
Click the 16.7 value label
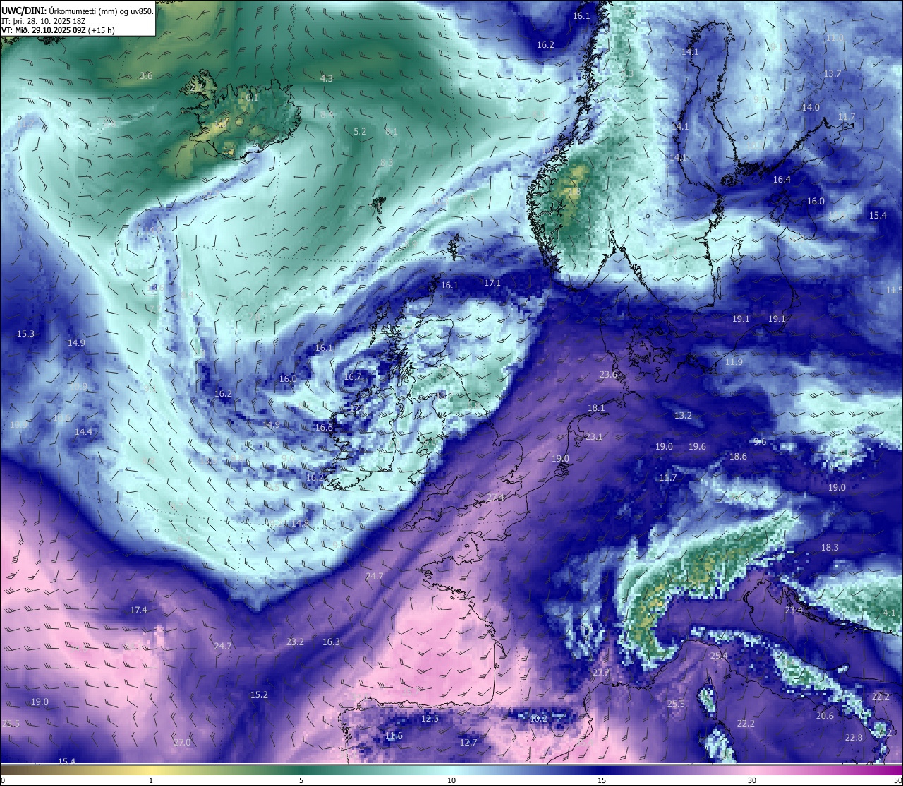pyautogui.click(x=353, y=376)
